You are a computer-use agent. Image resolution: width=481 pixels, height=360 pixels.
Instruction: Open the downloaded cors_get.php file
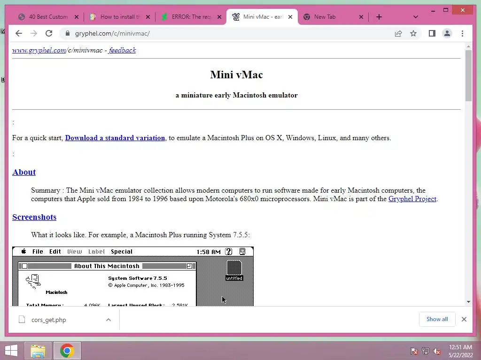(x=48, y=320)
